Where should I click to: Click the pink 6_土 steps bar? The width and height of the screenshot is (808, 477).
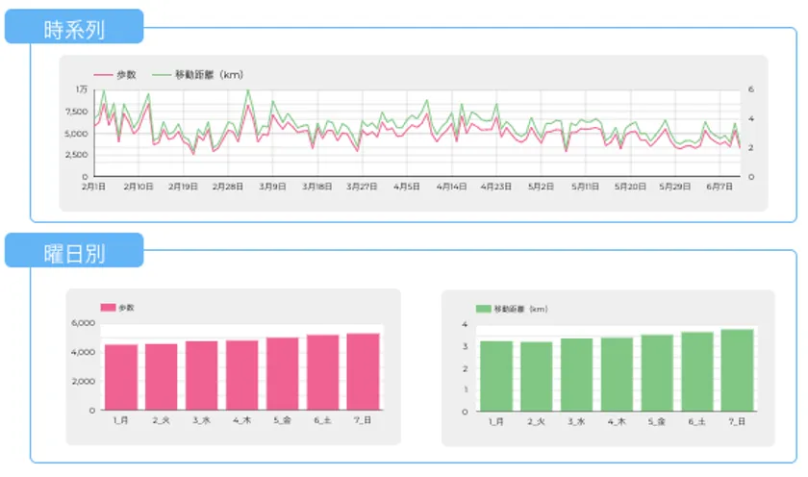point(322,372)
